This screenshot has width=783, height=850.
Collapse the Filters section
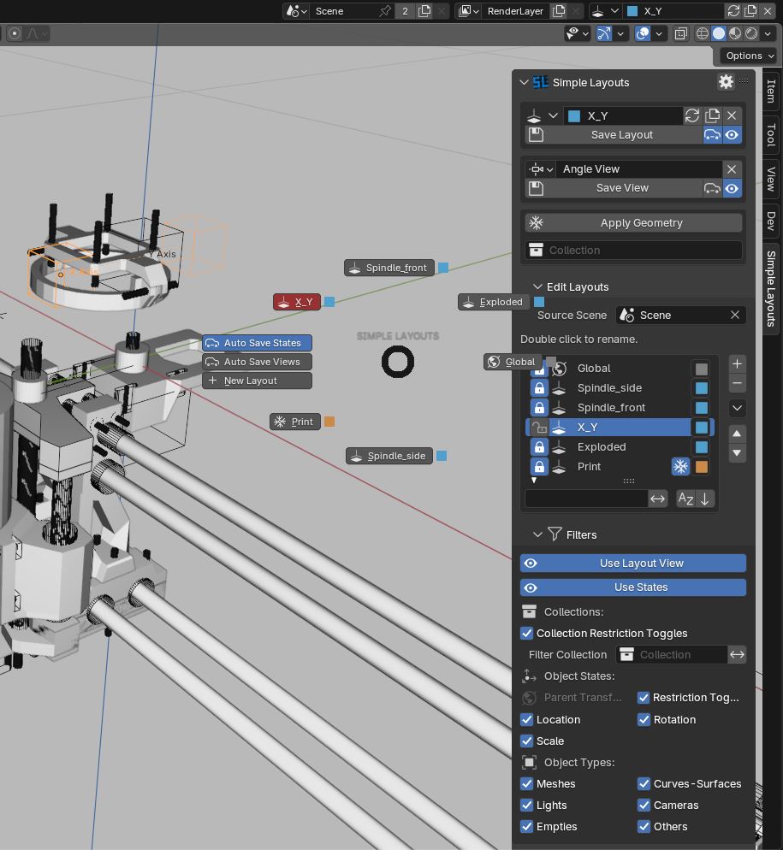[x=537, y=535]
